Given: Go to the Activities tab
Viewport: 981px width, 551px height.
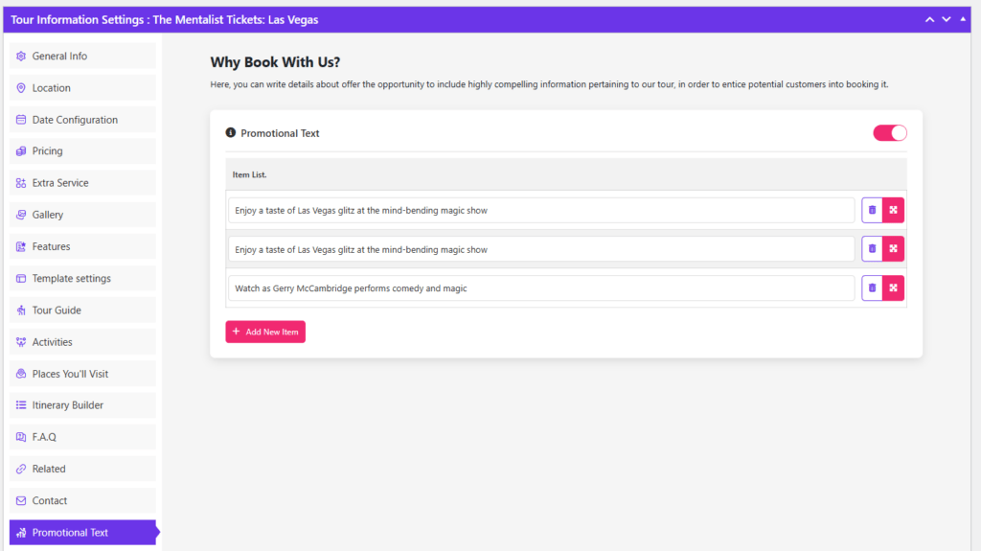Looking at the screenshot, I should (82, 342).
